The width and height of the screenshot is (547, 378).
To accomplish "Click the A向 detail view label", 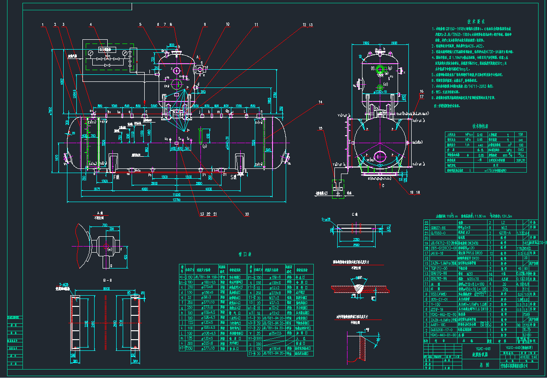I will 100,211.
